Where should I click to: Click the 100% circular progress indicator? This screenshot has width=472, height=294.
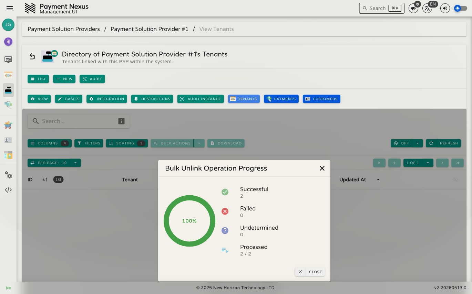pos(189,221)
